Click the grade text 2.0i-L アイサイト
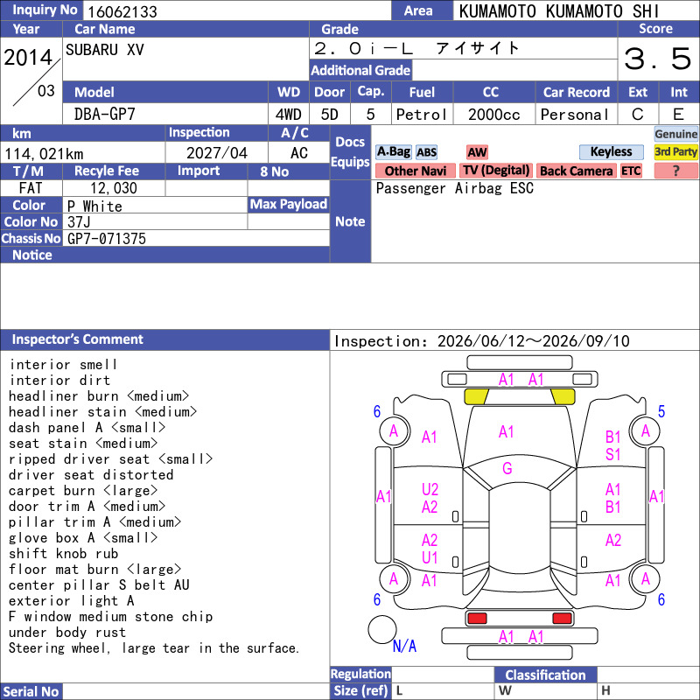This screenshot has height=700, width=700. click(416, 48)
